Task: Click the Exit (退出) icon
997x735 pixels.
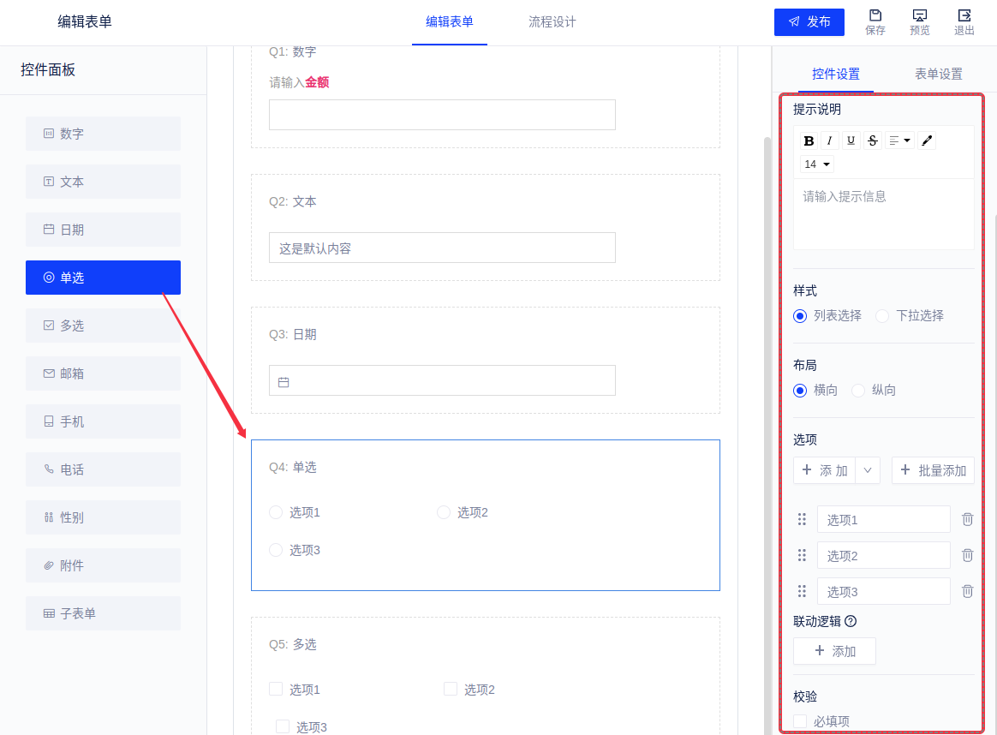Action: (x=964, y=16)
